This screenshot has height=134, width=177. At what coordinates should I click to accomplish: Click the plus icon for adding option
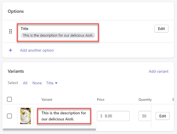(x=11, y=50)
